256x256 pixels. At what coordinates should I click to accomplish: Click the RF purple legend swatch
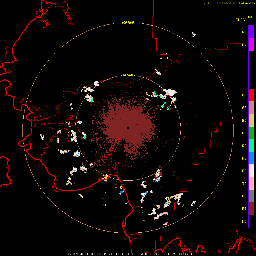click(x=251, y=32)
